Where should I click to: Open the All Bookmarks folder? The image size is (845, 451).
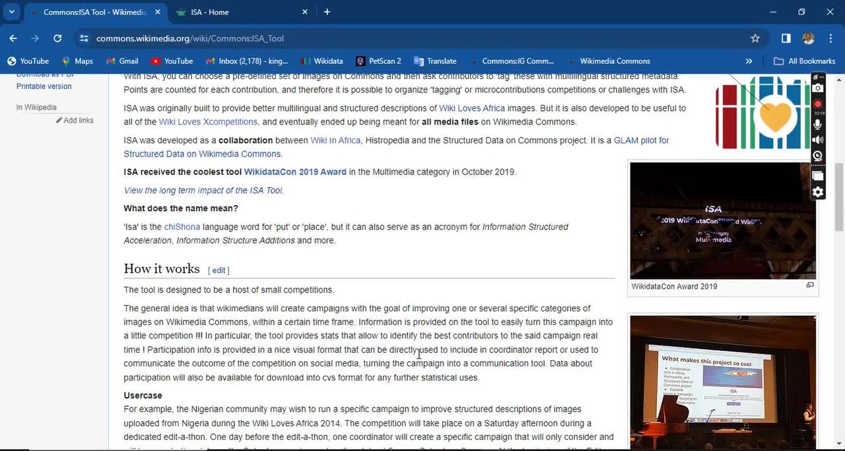click(804, 61)
